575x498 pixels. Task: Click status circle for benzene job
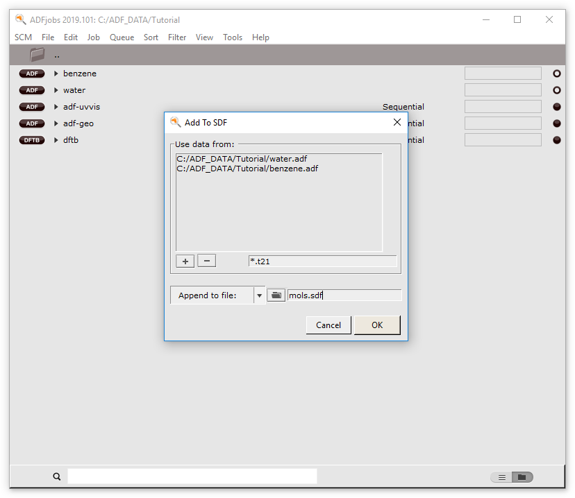point(556,74)
